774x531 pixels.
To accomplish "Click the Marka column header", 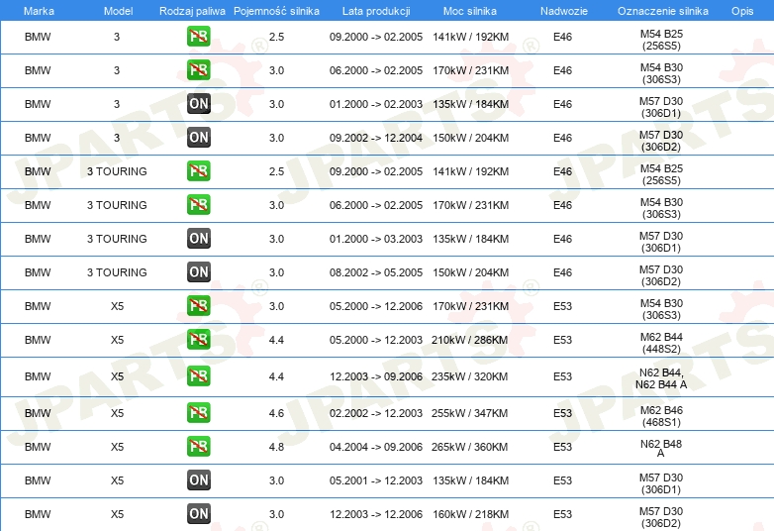I will [x=39, y=11].
